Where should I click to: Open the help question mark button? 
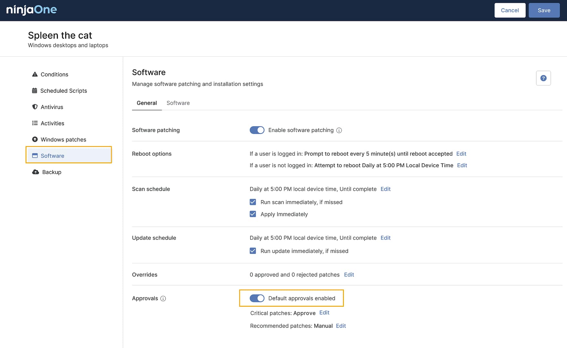point(543,78)
